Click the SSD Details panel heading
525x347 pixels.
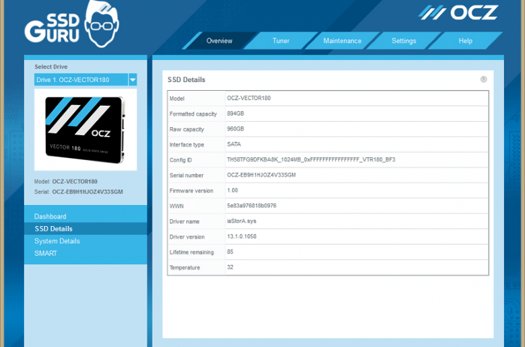[x=186, y=79]
